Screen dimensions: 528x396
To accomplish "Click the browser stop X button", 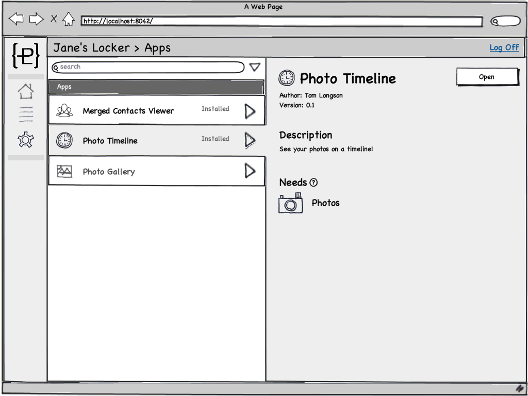I will coord(54,19).
